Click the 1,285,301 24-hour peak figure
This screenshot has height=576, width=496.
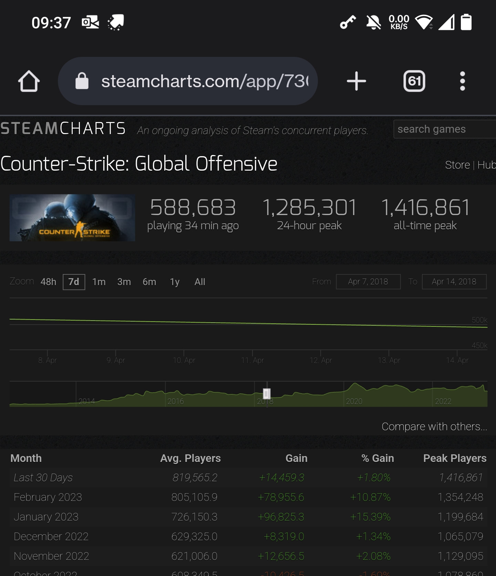point(309,208)
